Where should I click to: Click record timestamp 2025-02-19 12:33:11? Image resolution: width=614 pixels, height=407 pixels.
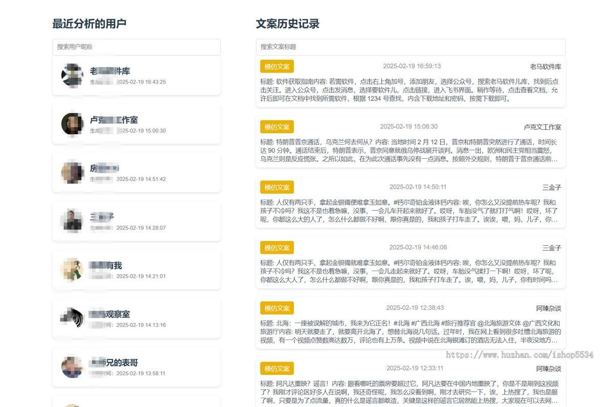pos(415,368)
